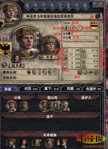Select the red-haired sibling portrait under 兄弟姐妹
The height and width of the screenshot is (149, 108).
23,143
